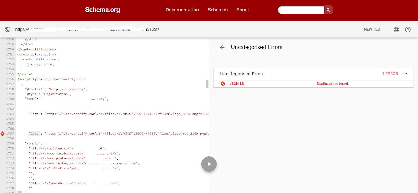Collapse the Uncategorised Errors card chevron
Screen dimensions: 418x193
click(x=406, y=74)
